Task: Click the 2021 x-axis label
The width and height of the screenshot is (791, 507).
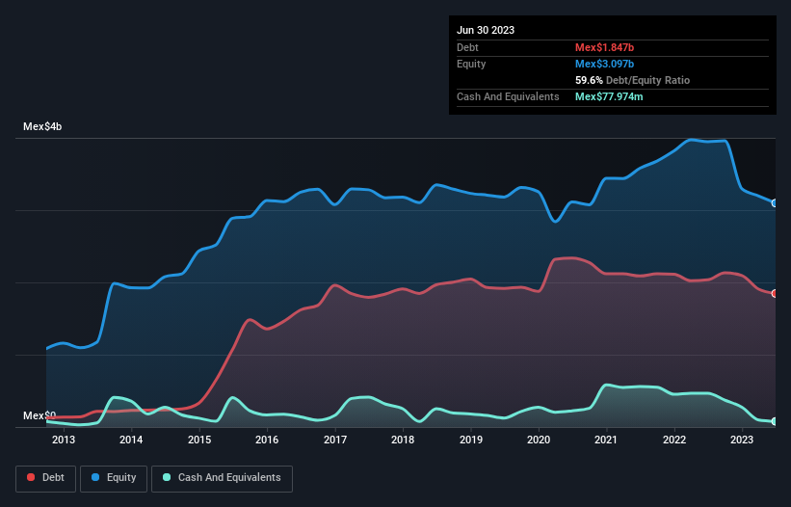Action: (x=606, y=440)
